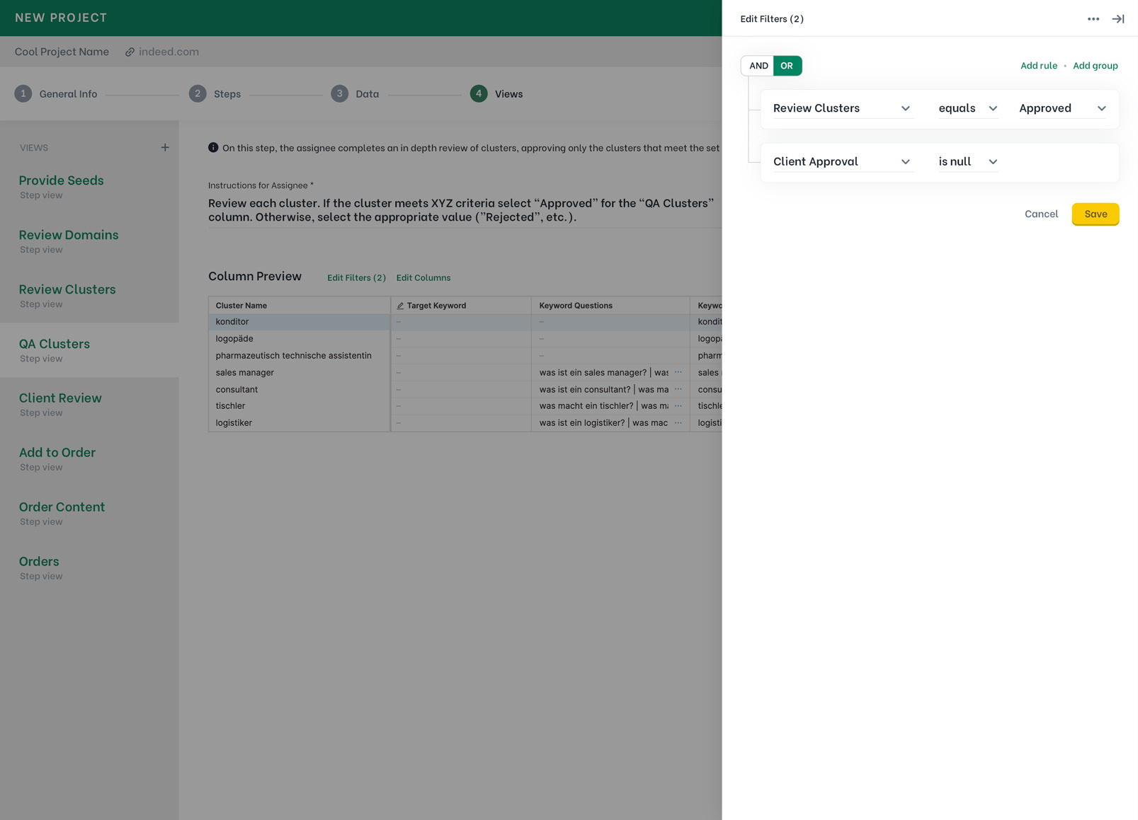Open Review Domains step view
1138x820 pixels.
pyautogui.click(x=89, y=241)
